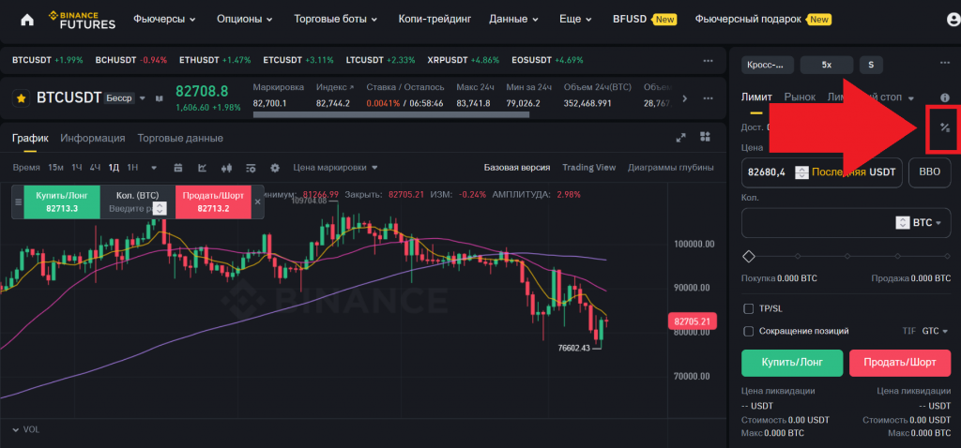Open the order type info icon
This screenshot has height=448, width=961.
point(944,97)
